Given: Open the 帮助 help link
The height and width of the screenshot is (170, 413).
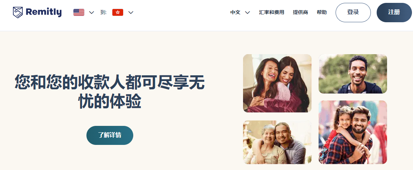Looking at the screenshot, I should click(x=322, y=12).
